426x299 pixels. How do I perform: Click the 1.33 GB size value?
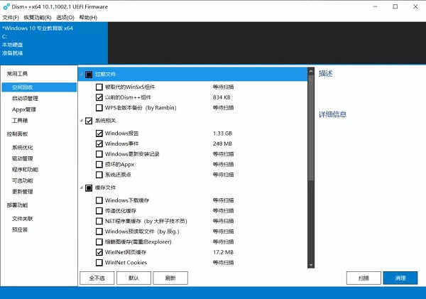(222, 134)
